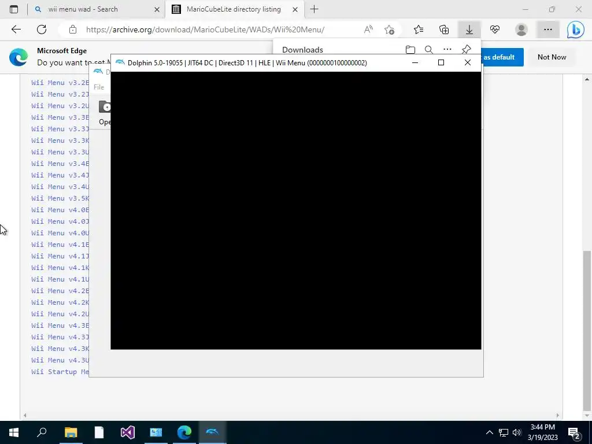The height and width of the screenshot is (444, 592).
Task: Select the MarioCubeLite directory listing tab
Action: click(x=234, y=9)
